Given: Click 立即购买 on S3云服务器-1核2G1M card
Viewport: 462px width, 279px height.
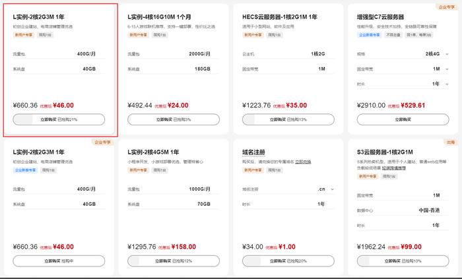Looking at the screenshot, I should pos(402,261).
